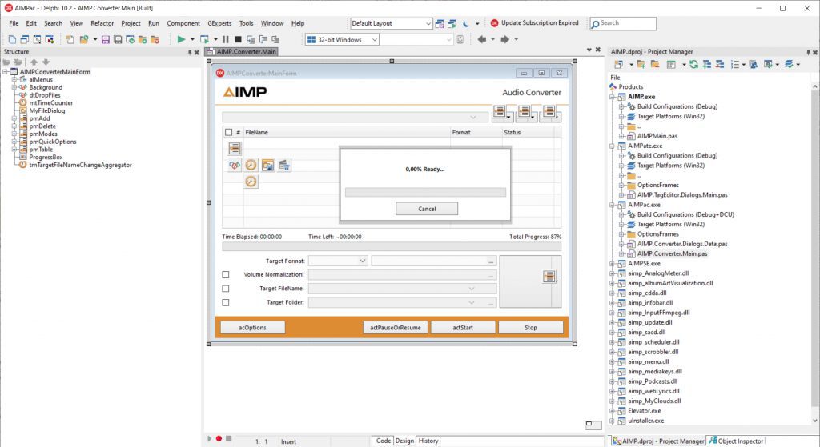Screen dimensions: 820x447
Task: Collapse the AIMP.exe project node
Action: click(612, 97)
